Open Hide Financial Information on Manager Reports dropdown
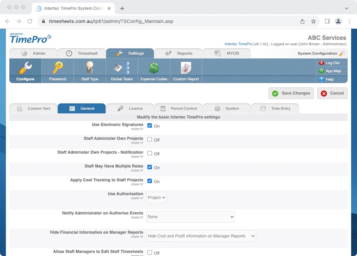The width and height of the screenshot is (357, 256). click(201, 236)
